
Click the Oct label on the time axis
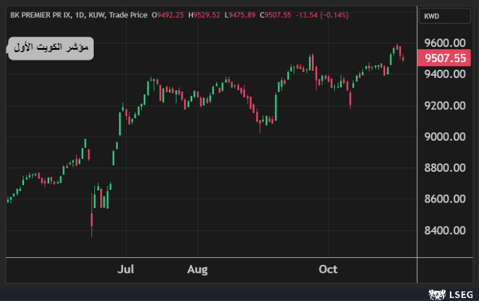point(328,269)
